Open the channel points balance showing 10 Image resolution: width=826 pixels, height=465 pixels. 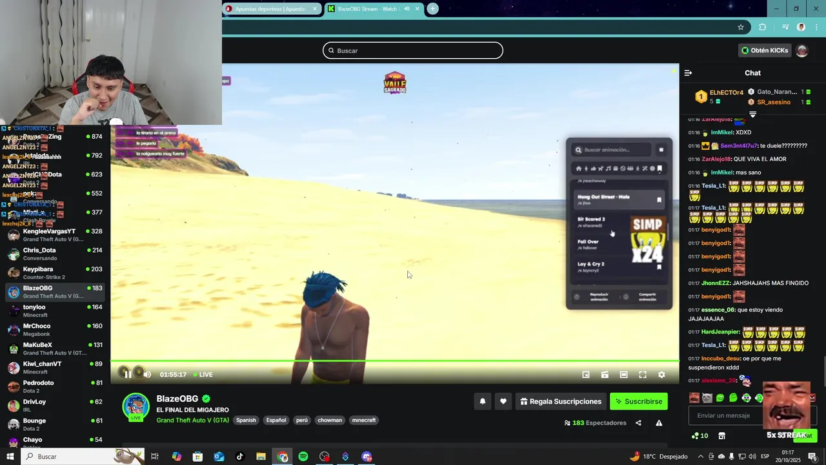pyautogui.click(x=700, y=436)
